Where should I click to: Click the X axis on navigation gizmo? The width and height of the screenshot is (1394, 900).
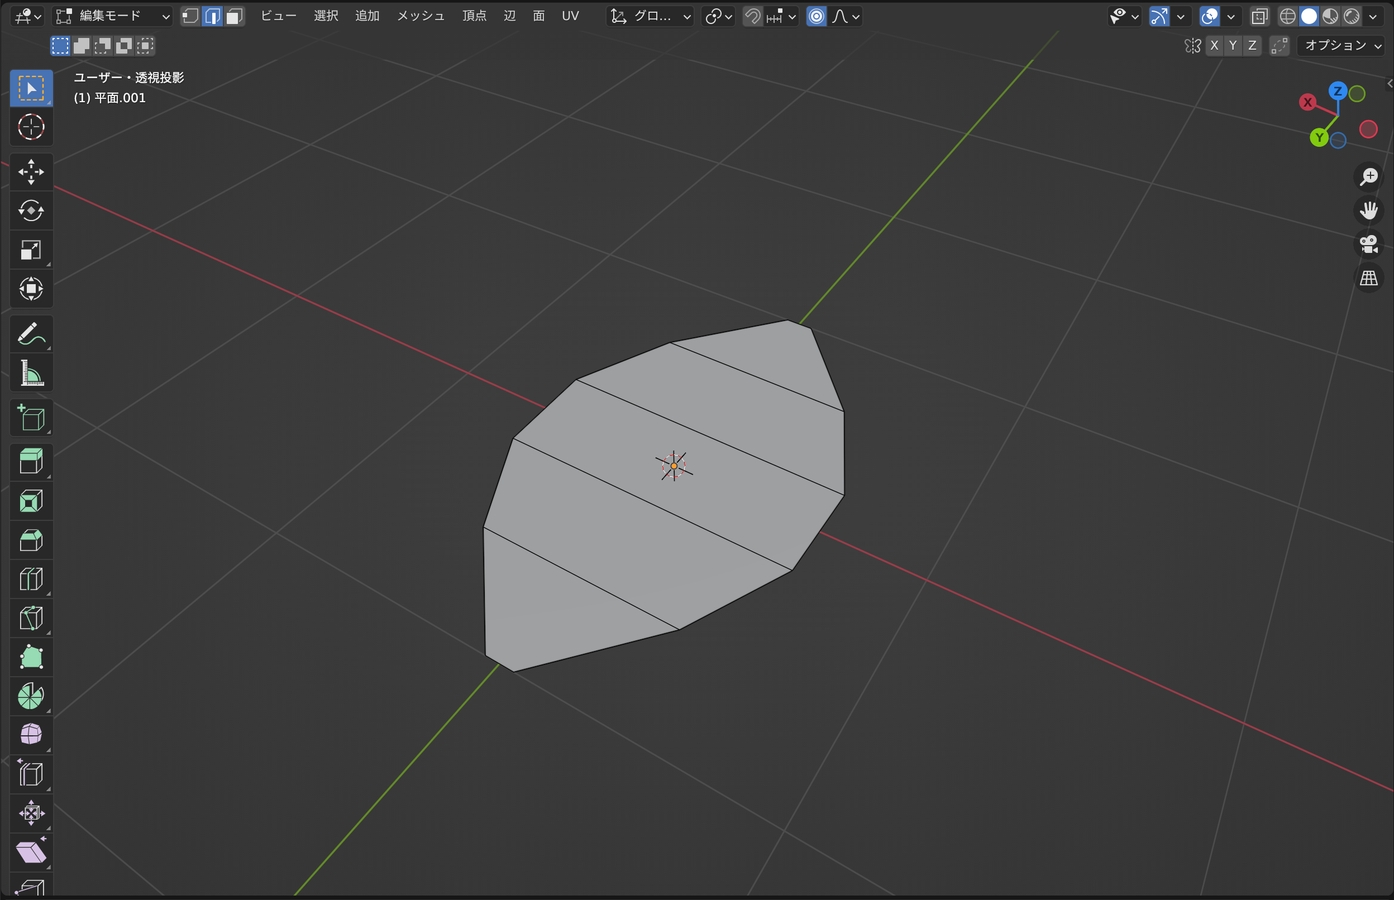pos(1307,102)
